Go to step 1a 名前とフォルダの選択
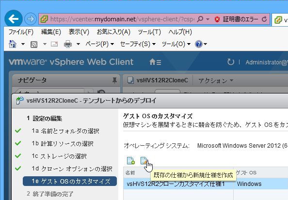 click(65, 131)
